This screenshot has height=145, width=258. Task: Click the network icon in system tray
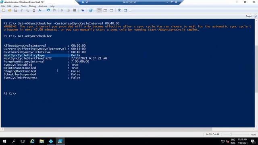(x=223, y=141)
